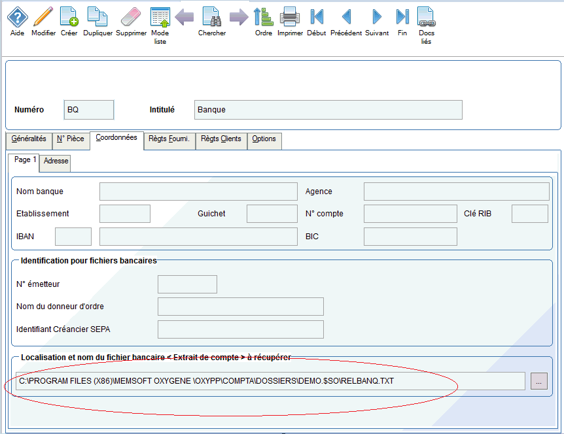564x434 pixels.
Task: Open Docs liés linked documents
Action: (426, 16)
